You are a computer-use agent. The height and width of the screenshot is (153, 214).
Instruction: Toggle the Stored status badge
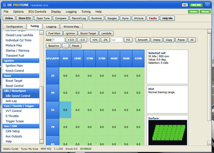[205, 12]
